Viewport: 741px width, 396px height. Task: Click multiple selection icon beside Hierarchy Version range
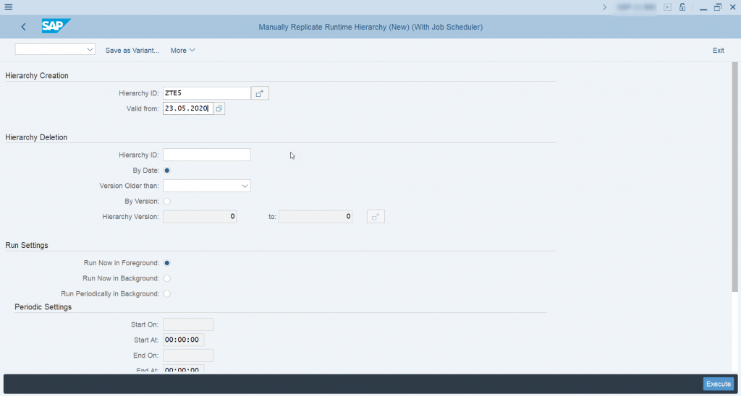[x=376, y=217]
